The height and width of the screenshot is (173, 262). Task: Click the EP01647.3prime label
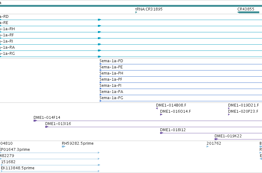click(x=15, y=150)
